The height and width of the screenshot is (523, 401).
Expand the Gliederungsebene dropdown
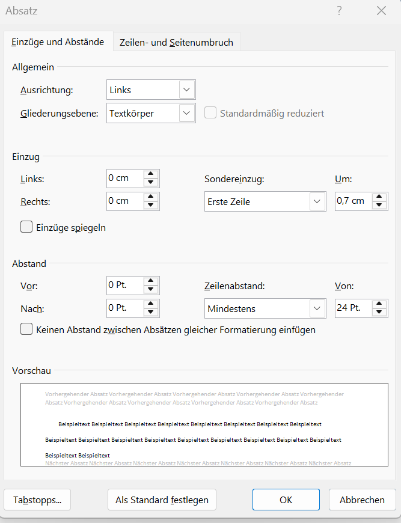187,113
